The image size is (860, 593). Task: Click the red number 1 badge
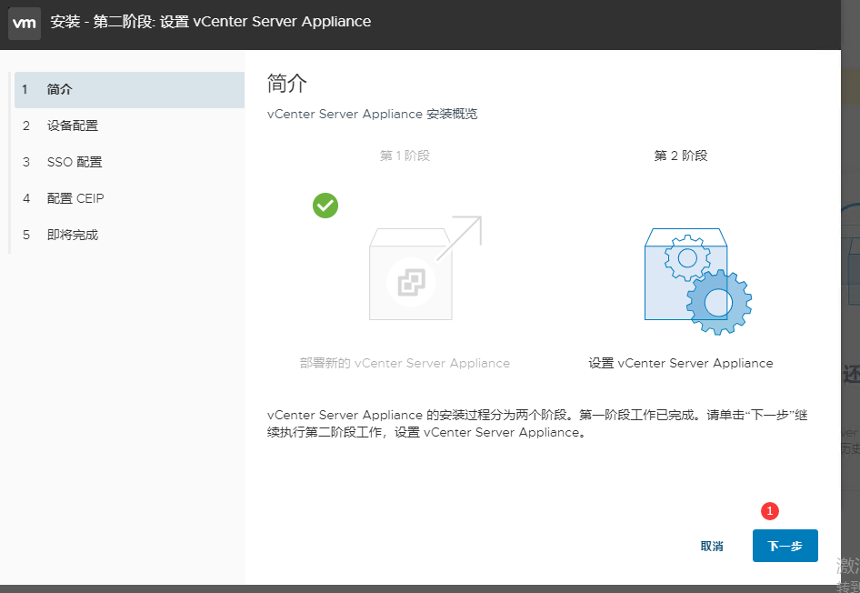coord(770,511)
